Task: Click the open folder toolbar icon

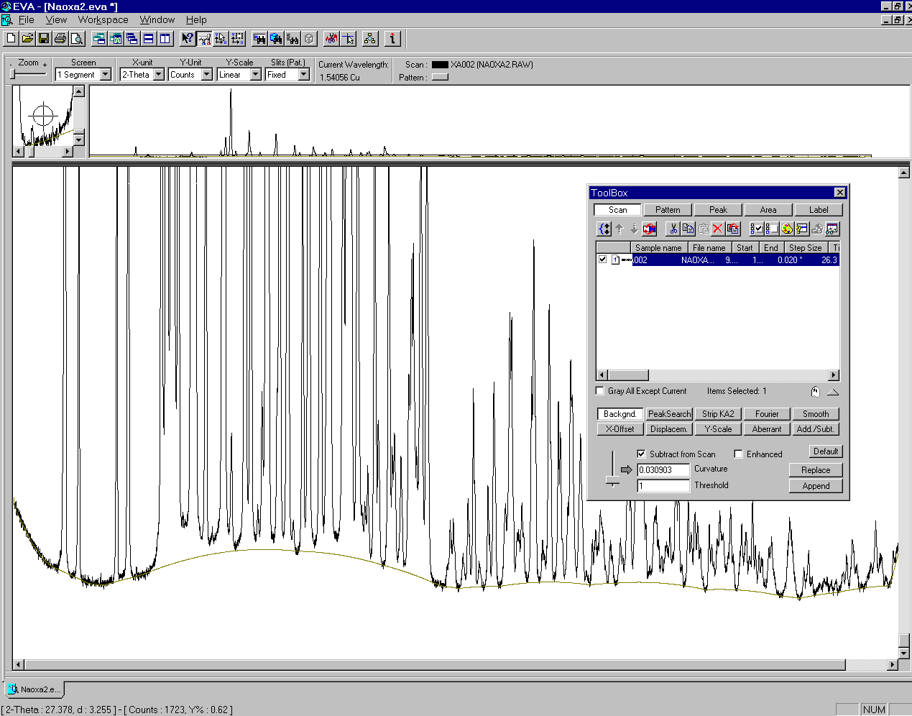Action: 27,39
